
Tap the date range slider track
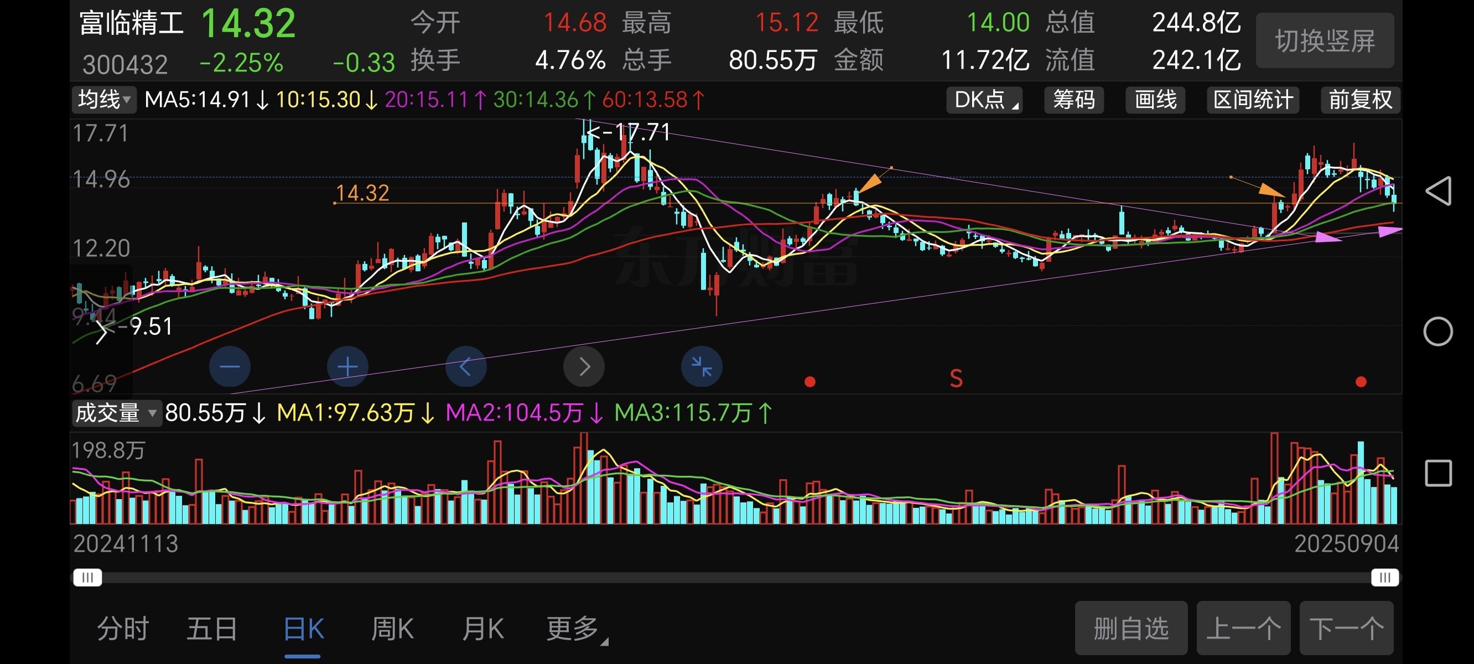pos(736,578)
